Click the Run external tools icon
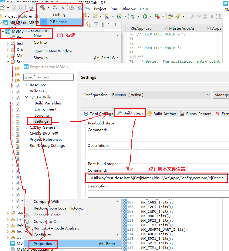This screenshot has width=229, height=251. tap(157, 16)
